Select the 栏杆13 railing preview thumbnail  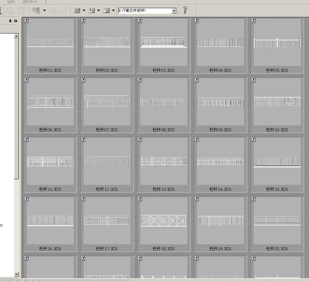[x=164, y=161]
